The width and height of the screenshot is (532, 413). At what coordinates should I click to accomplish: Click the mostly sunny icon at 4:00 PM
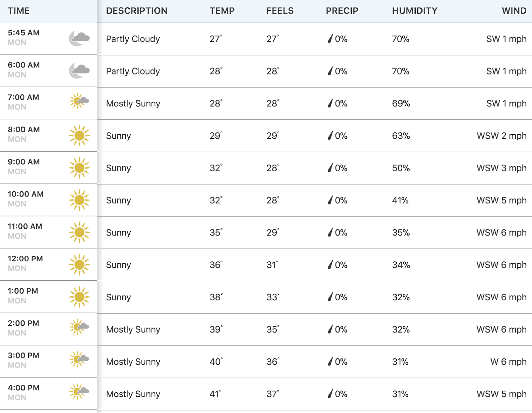pos(79,391)
